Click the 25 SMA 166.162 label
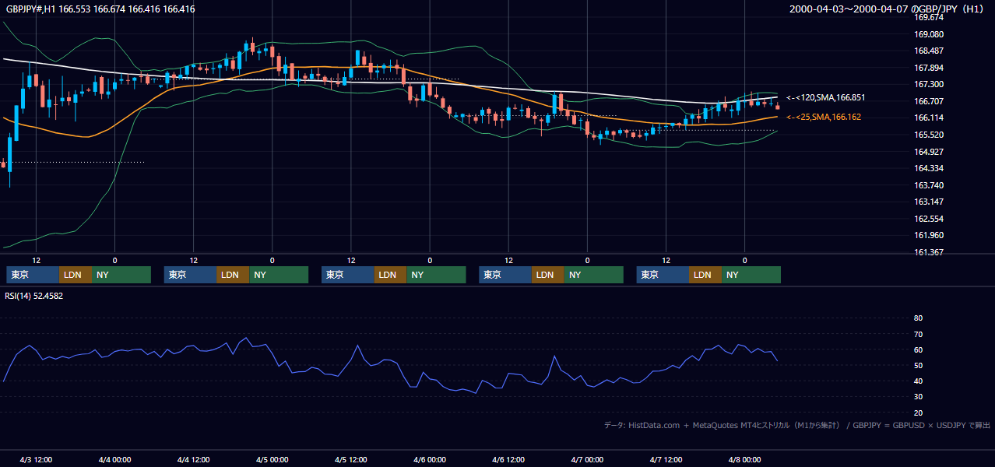The height and width of the screenshot is (467, 995). click(824, 117)
